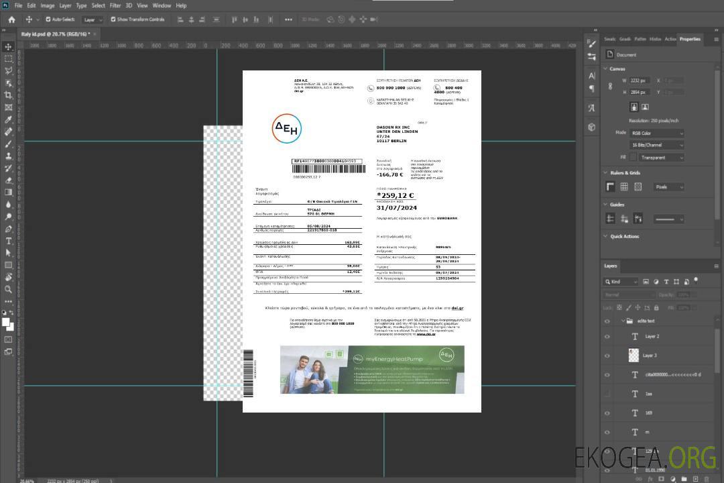This screenshot has width=724, height=483.
Task: Toggle rulers visibility in Rulers & Grids
Action: point(611,186)
